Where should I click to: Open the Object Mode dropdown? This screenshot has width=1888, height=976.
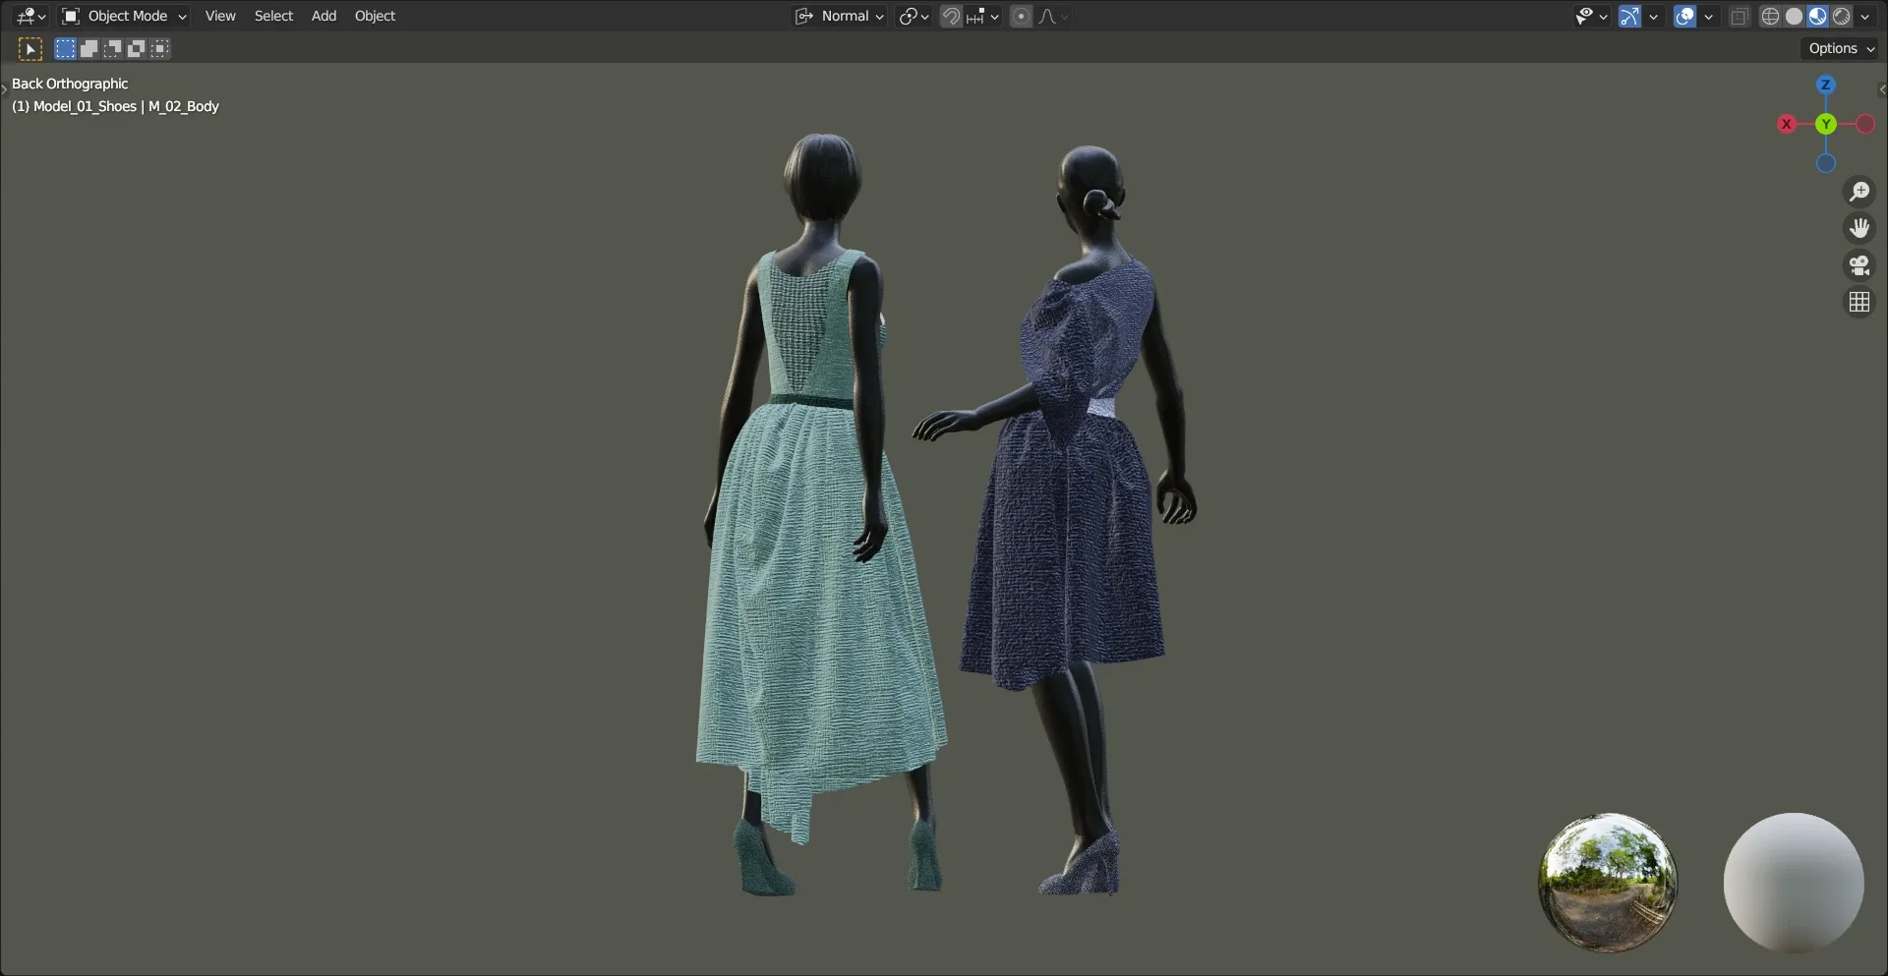point(124,16)
